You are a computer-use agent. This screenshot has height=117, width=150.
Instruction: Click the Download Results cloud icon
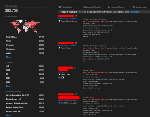tap(85, 7)
